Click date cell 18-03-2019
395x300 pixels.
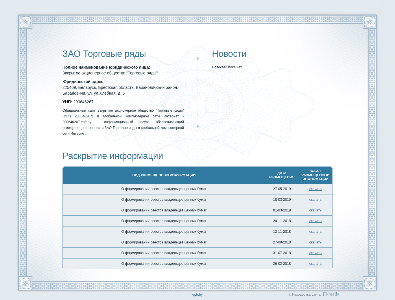tap(282, 200)
